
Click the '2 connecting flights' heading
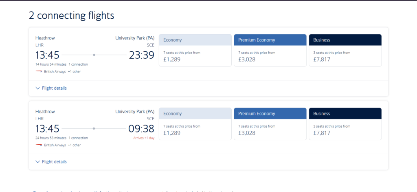72,16
